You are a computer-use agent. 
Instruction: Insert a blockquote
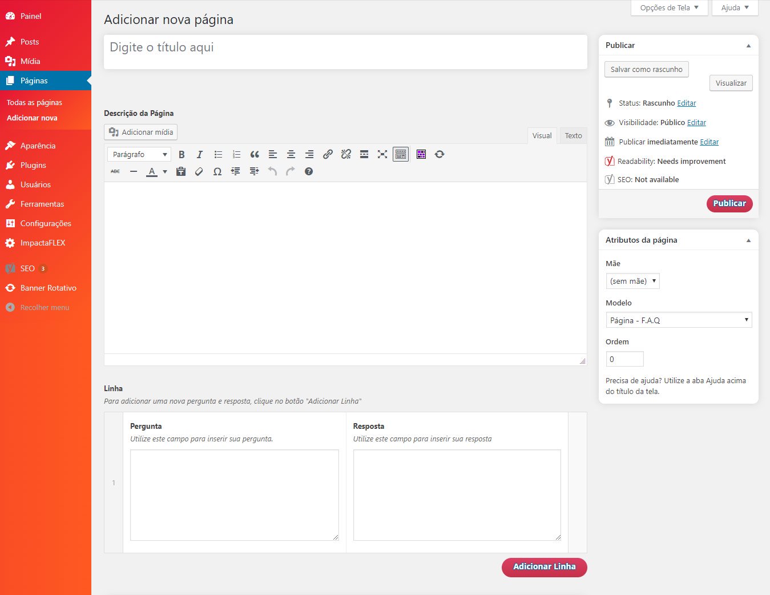pos(255,154)
